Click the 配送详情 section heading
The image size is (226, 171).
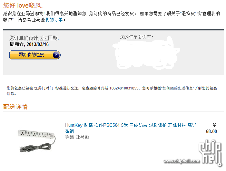pos(16,107)
